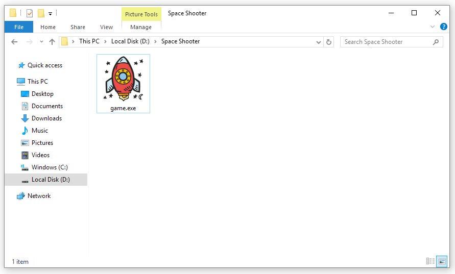
Task: Open the File menu tab
Action: (19, 27)
